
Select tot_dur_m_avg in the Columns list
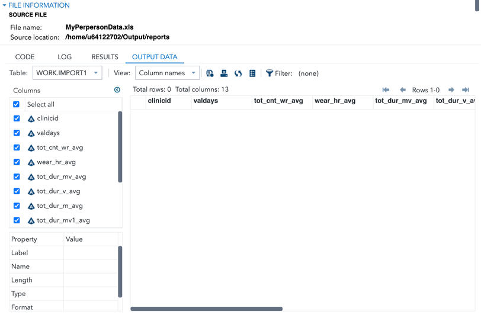point(60,205)
